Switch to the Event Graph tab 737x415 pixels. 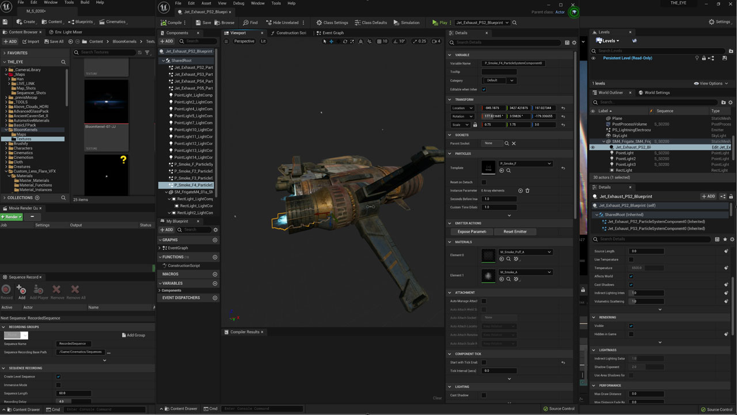(333, 33)
